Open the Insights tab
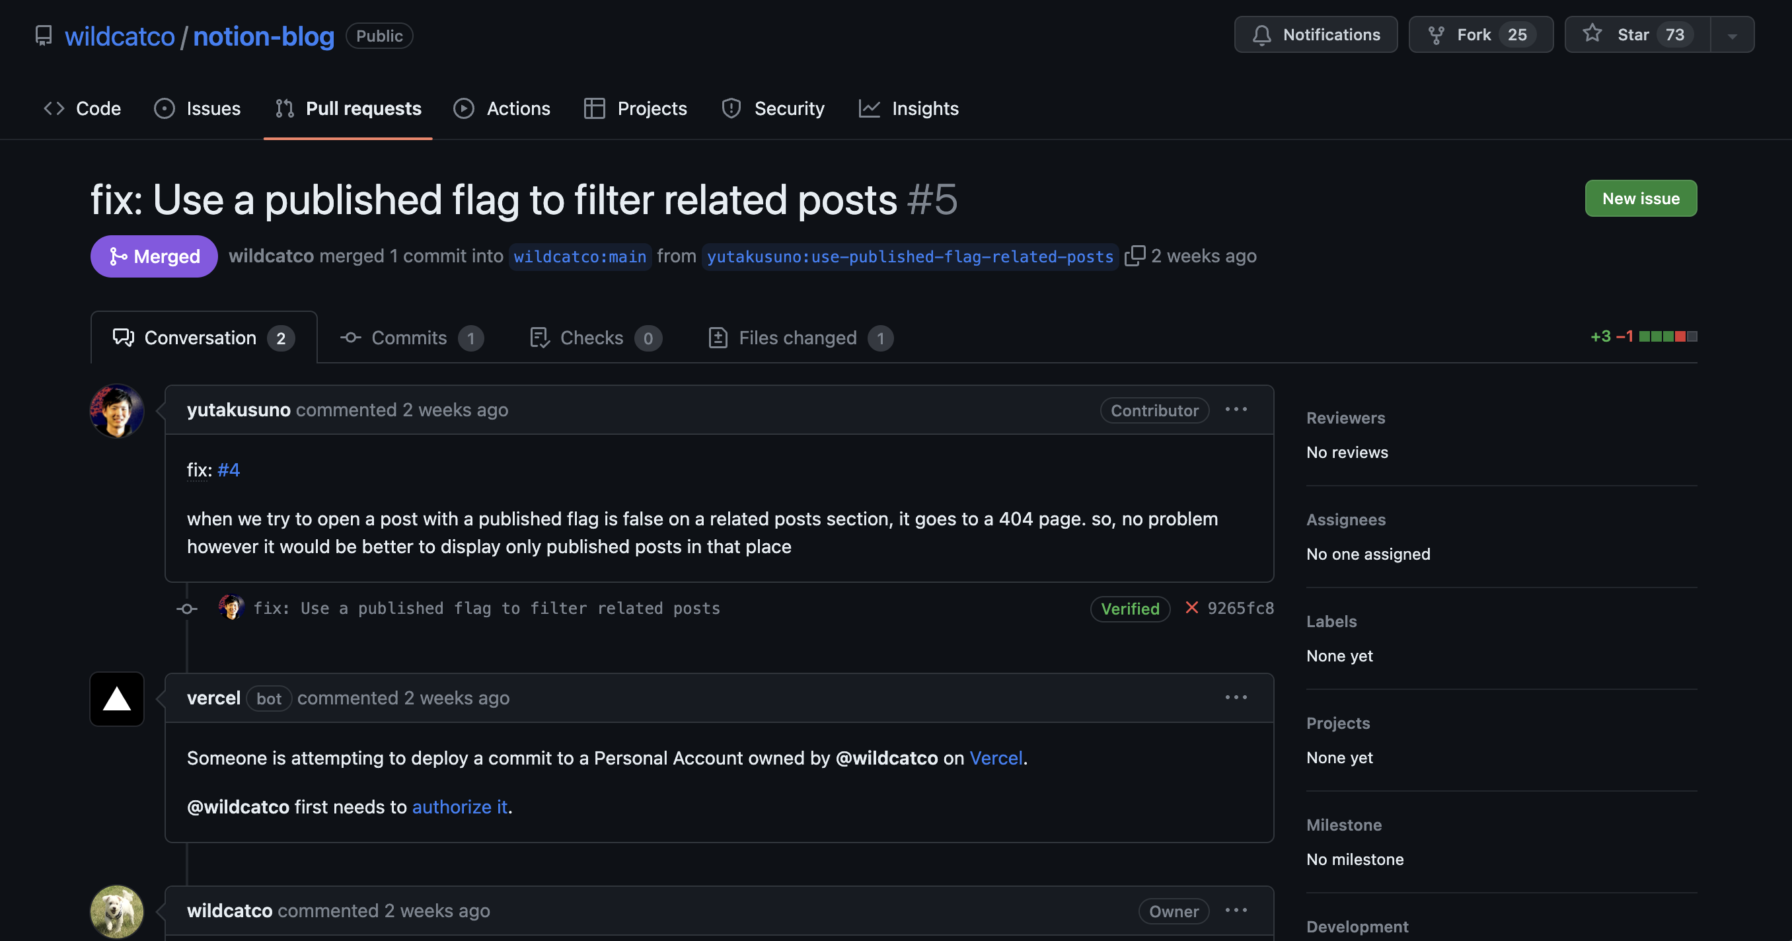Image resolution: width=1792 pixels, height=941 pixels. coord(909,108)
